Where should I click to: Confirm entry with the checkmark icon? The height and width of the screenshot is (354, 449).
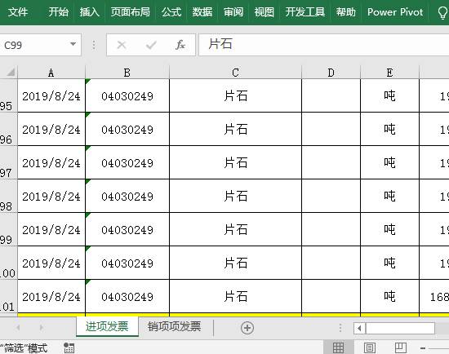151,45
